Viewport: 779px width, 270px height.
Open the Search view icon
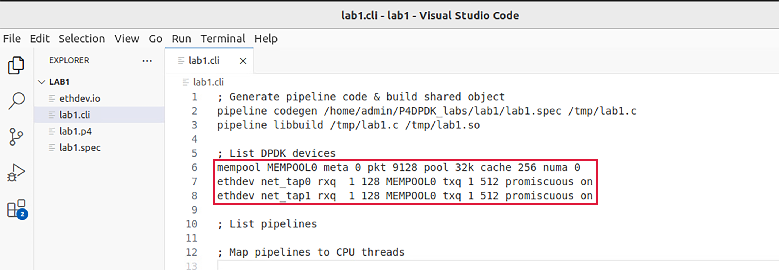16,101
